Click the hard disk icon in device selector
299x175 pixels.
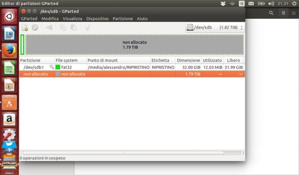point(190,28)
